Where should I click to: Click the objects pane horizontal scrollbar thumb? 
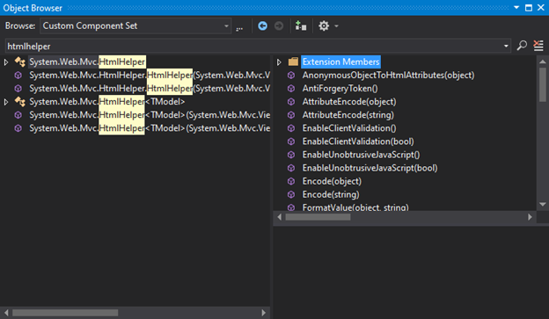click(x=65, y=313)
